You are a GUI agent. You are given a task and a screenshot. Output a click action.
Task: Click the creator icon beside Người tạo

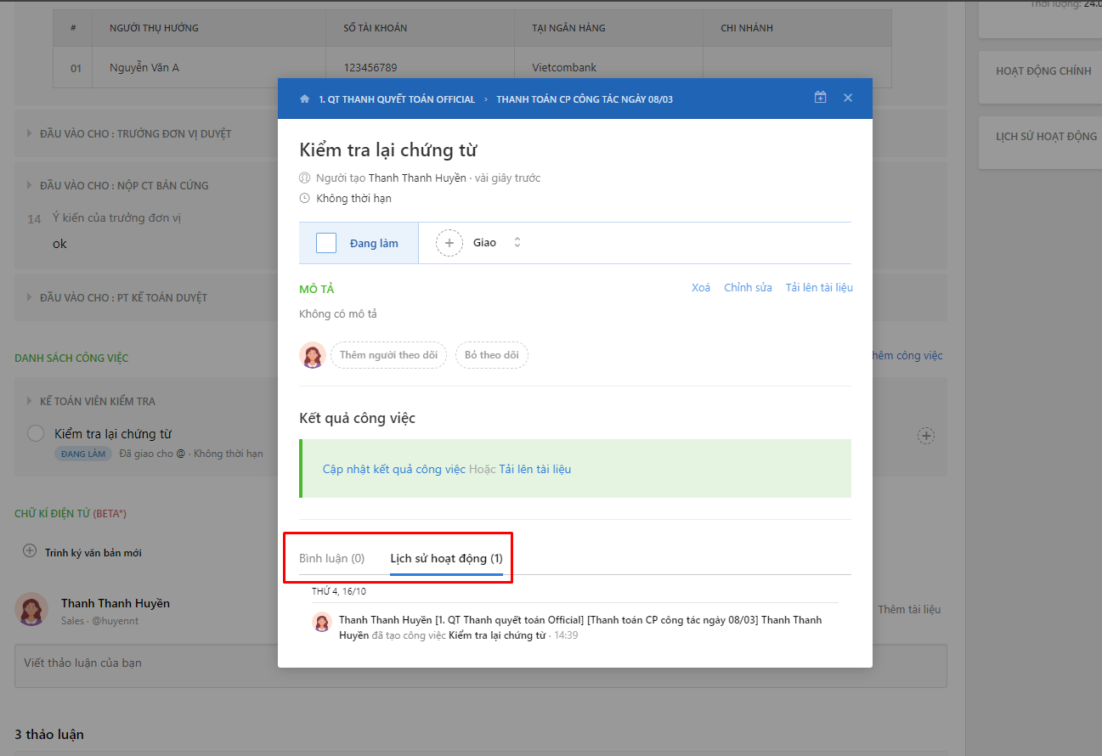click(305, 178)
